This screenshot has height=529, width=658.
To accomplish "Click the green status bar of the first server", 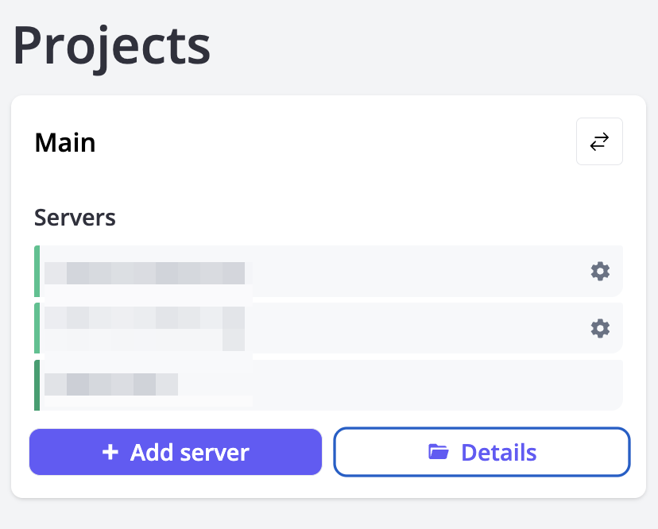I will pos(36,271).
